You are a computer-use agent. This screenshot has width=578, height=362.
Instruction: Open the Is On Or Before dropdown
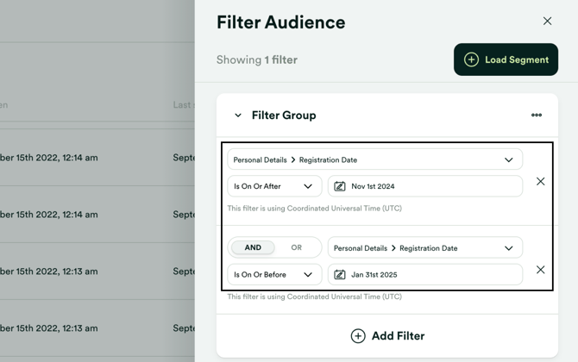click(274, 274)
